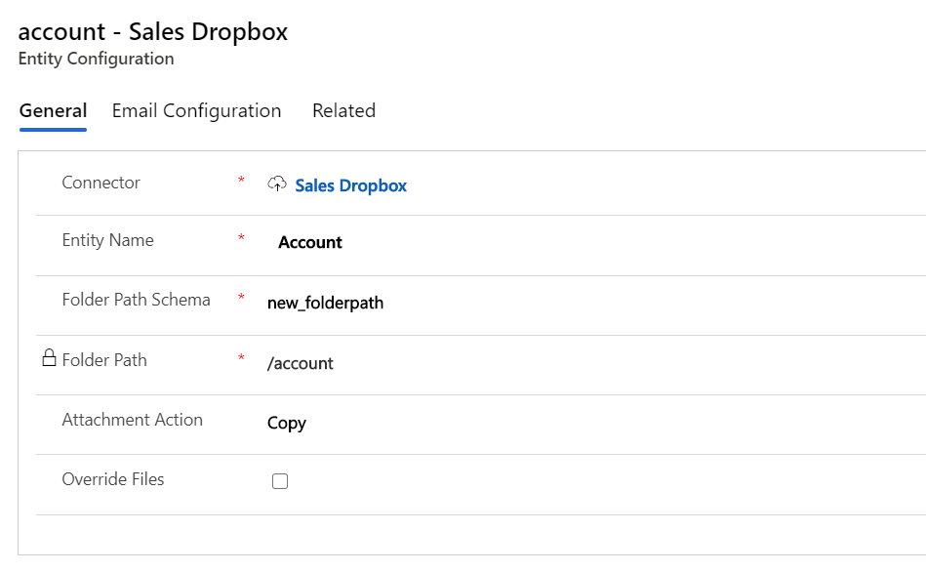Click the Entity Name label
This screenshot has height=572, width=926.
click(x=108, y=240)
